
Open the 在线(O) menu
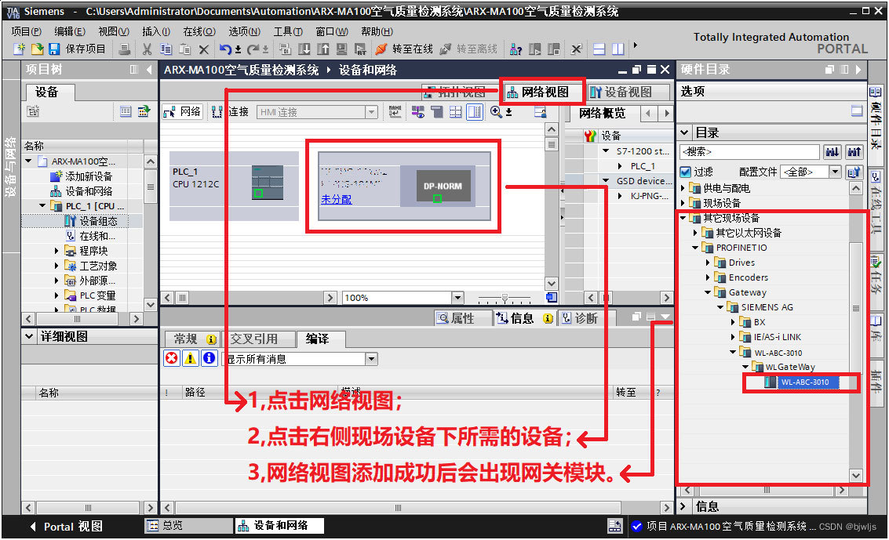pos(199,31)
